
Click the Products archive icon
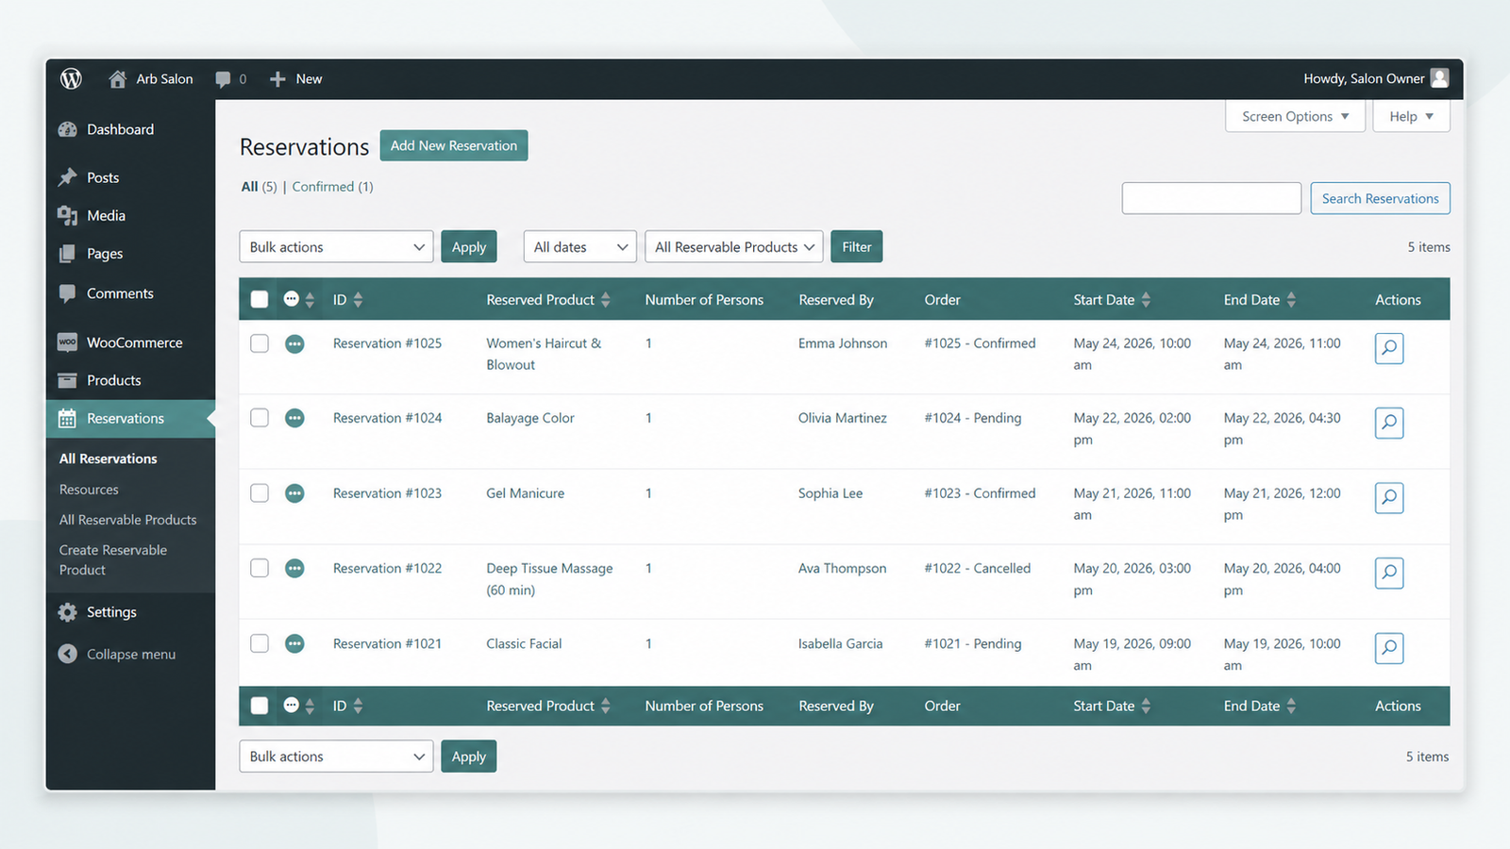67,380
